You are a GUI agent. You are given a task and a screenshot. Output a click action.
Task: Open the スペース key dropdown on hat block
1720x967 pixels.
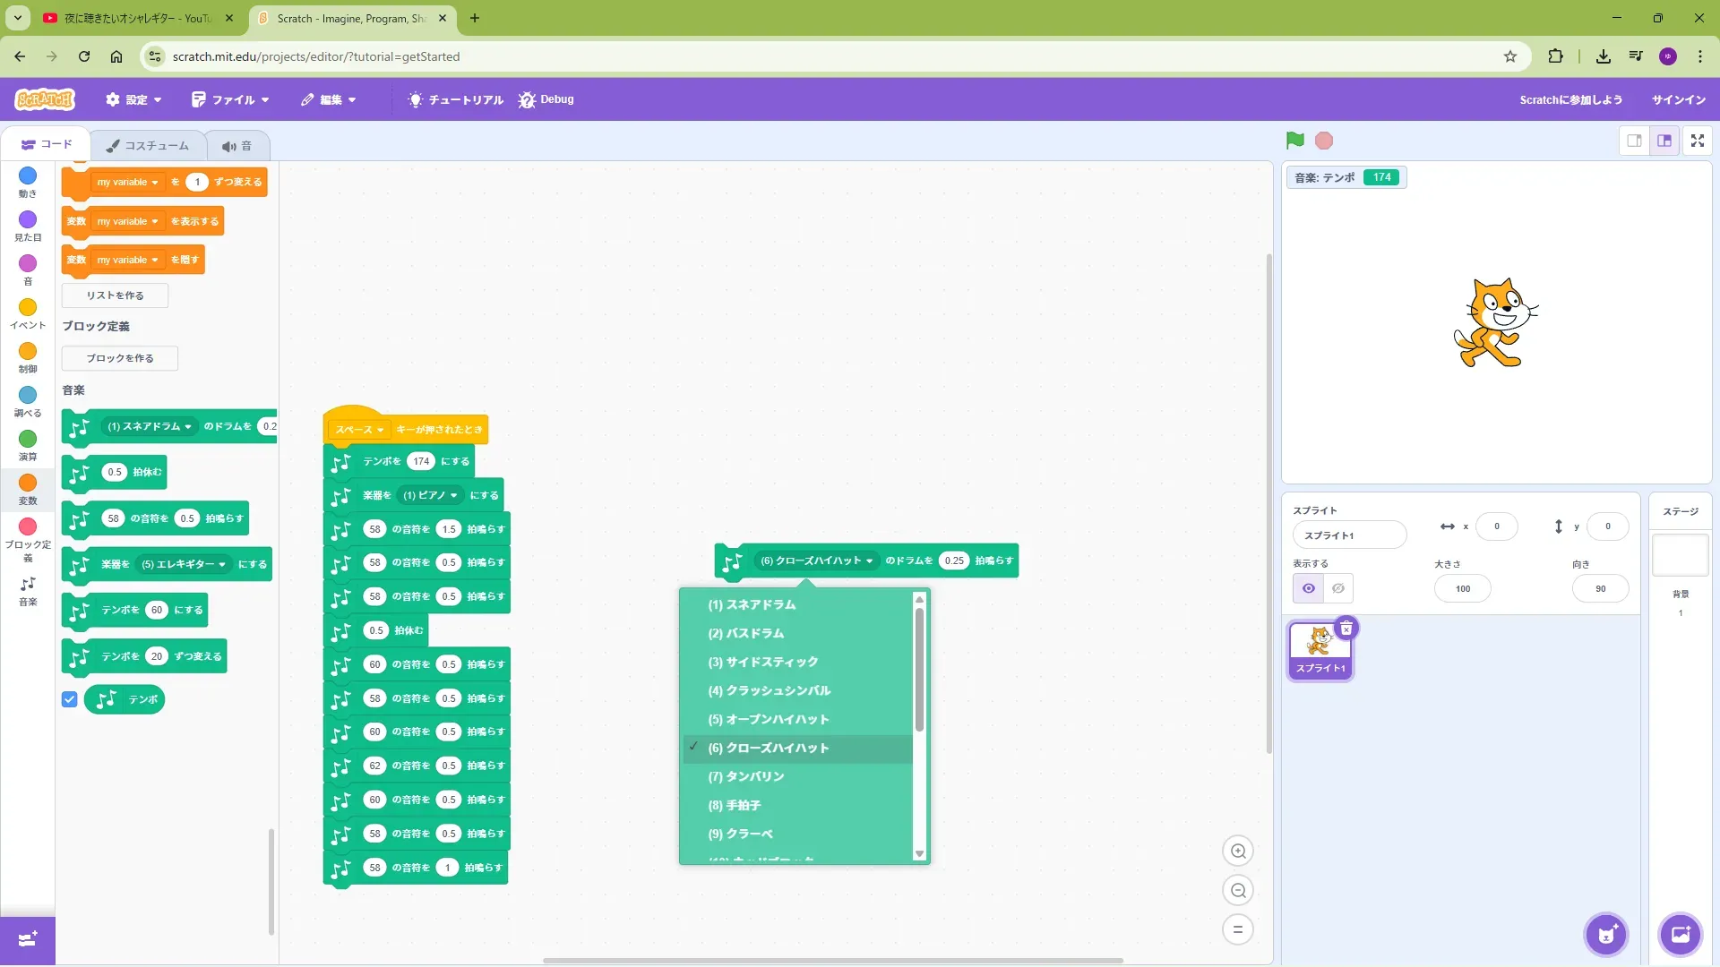coord(359,430)
